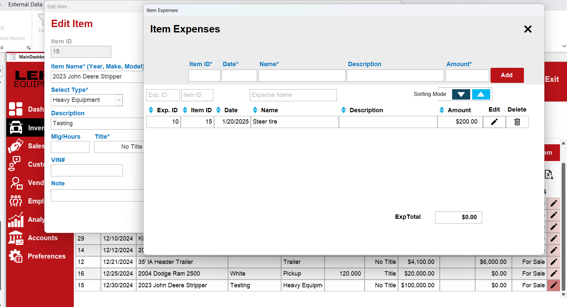Open Preferences via gear sidebar icon
Viewport: 567px width, 307px height.
(x=16, y=256)
